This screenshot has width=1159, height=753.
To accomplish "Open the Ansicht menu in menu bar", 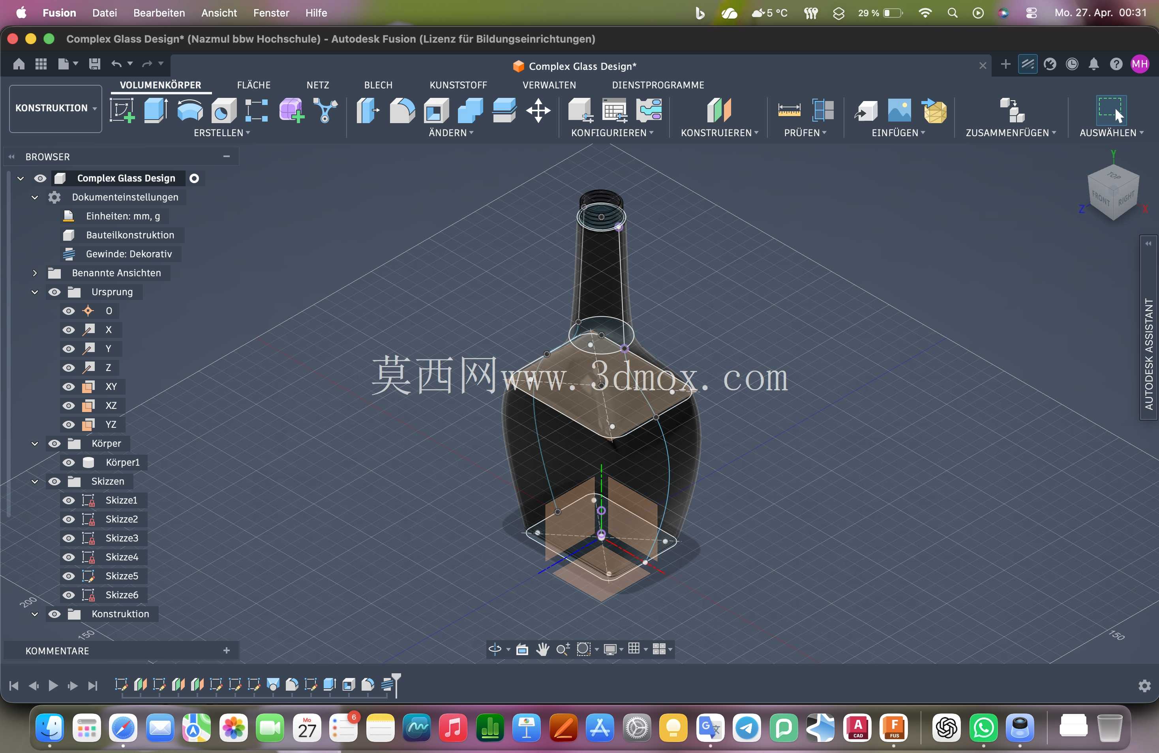I will pos(219,13).
